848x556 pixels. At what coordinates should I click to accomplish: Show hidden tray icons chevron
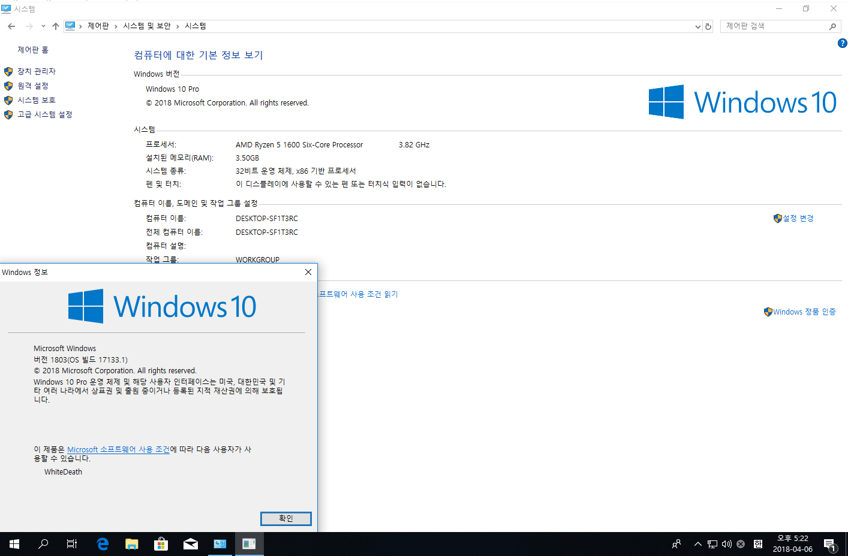[x=697, y=544]
